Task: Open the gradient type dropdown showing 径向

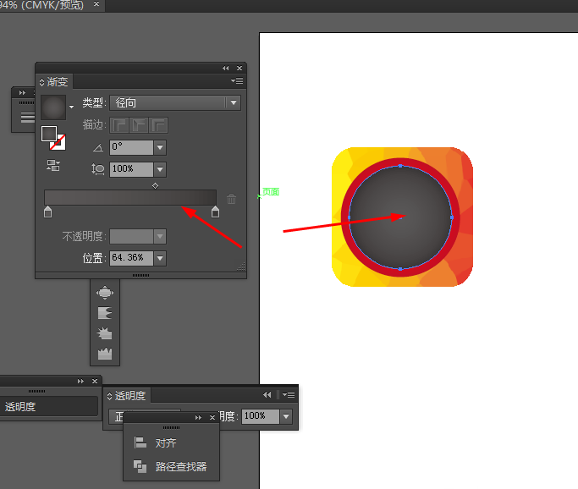Action: point(175,103)
